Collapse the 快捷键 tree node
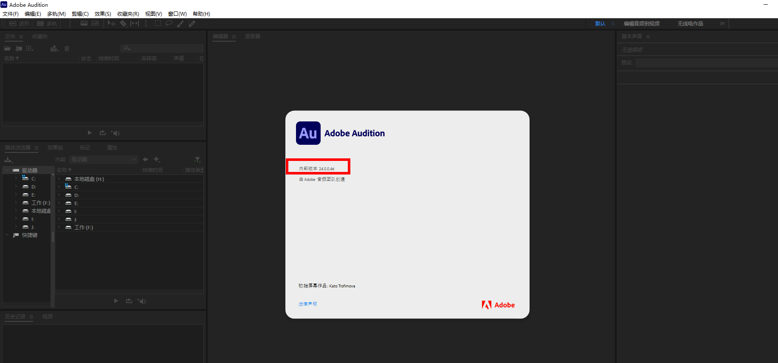 (x=7, y=235)
